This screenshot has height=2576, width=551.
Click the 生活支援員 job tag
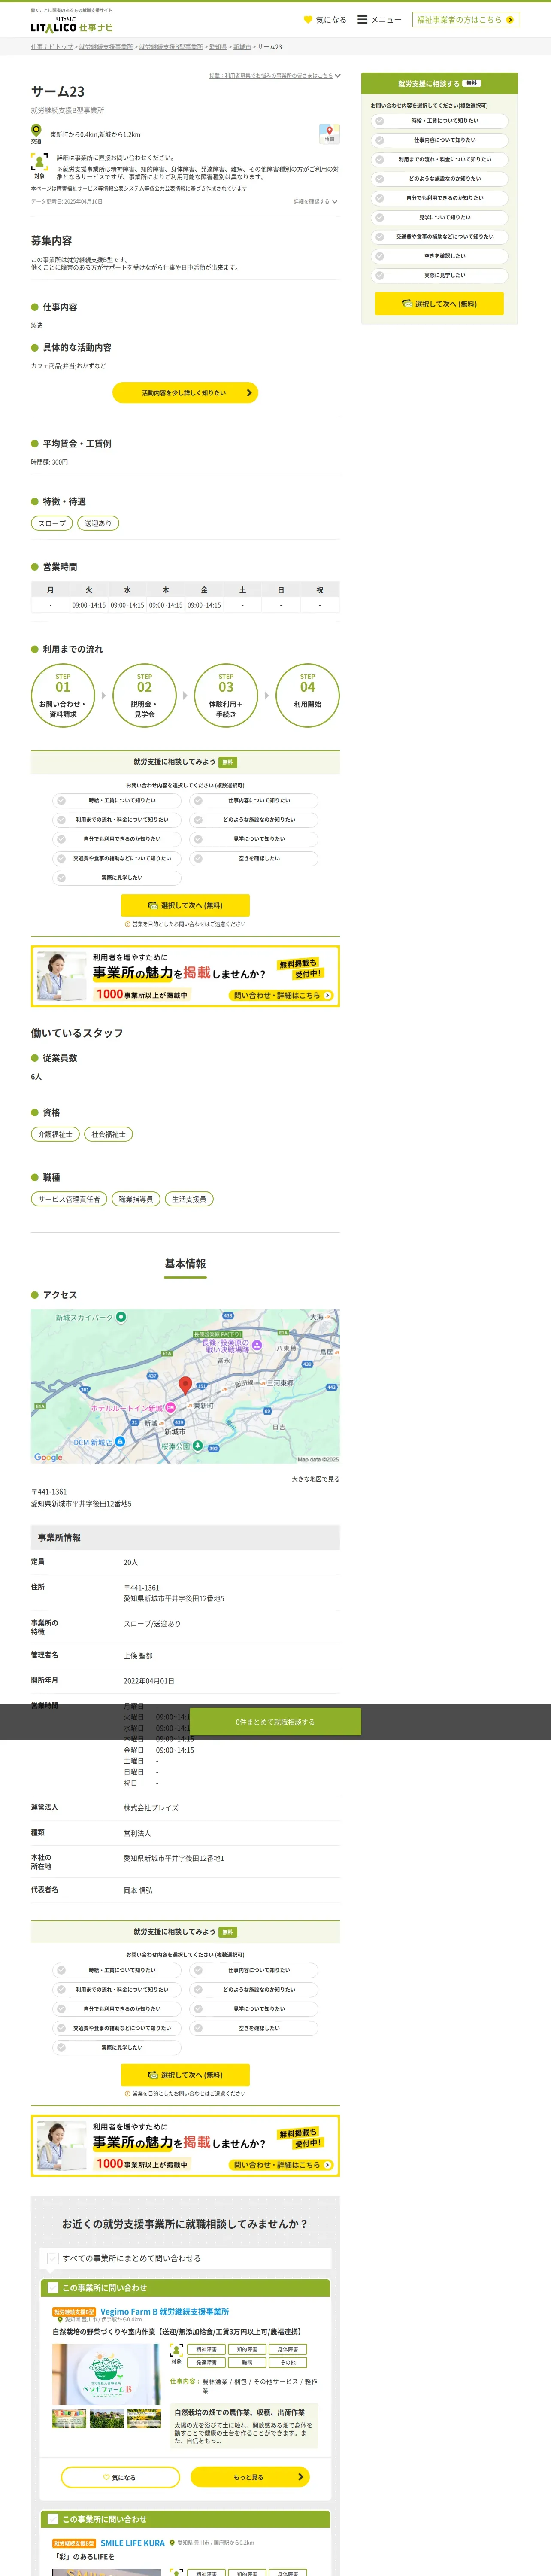pos(189,1199)
